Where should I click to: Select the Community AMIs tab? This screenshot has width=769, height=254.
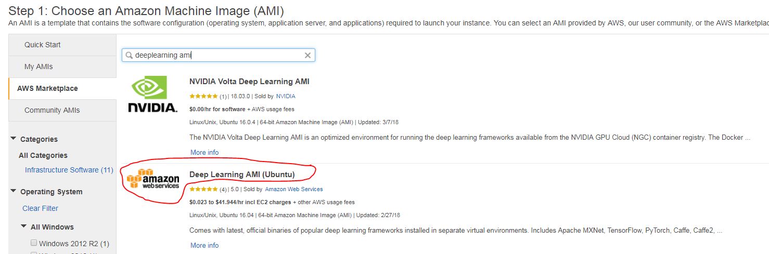[x=62, y=110]
